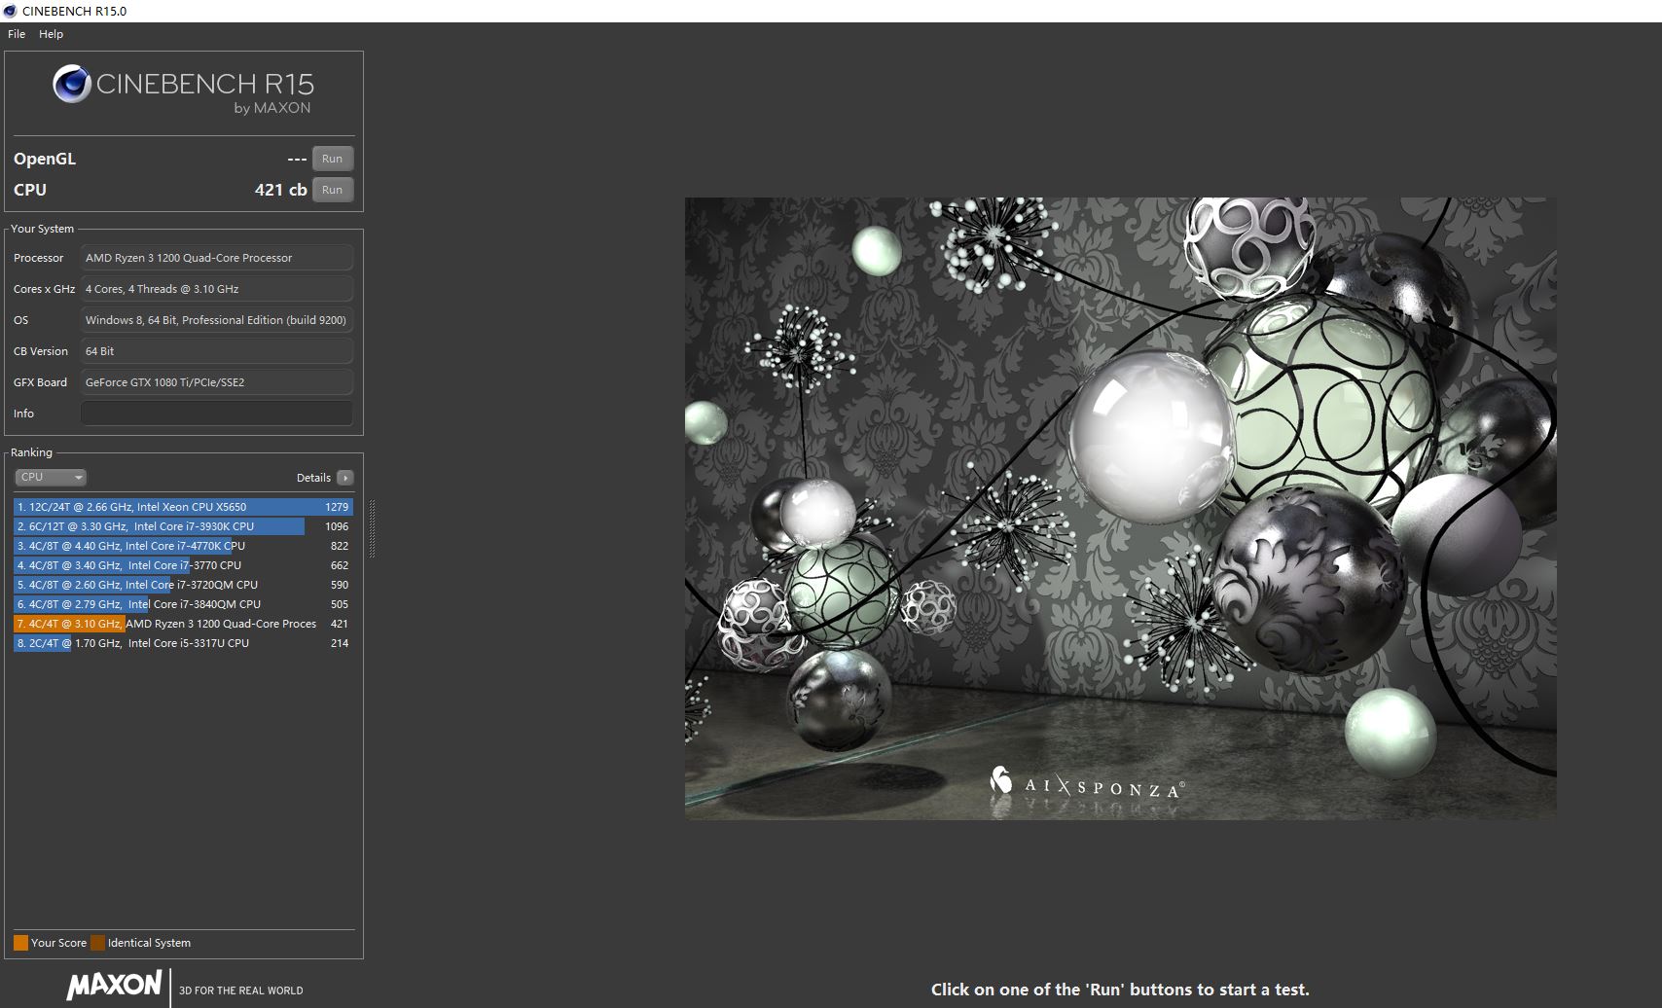Select the Core i7-3930K ranking entry

[x=182, y=526]
